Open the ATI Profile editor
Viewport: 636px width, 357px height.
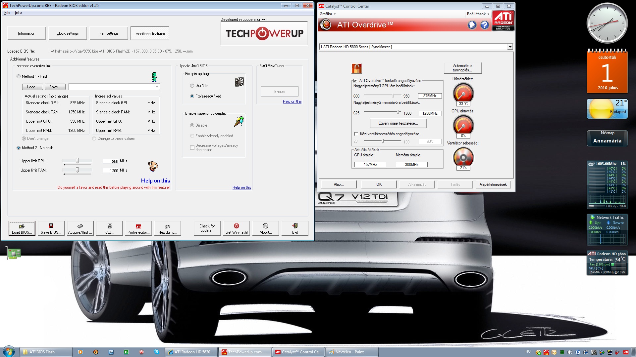click(138, 228)
